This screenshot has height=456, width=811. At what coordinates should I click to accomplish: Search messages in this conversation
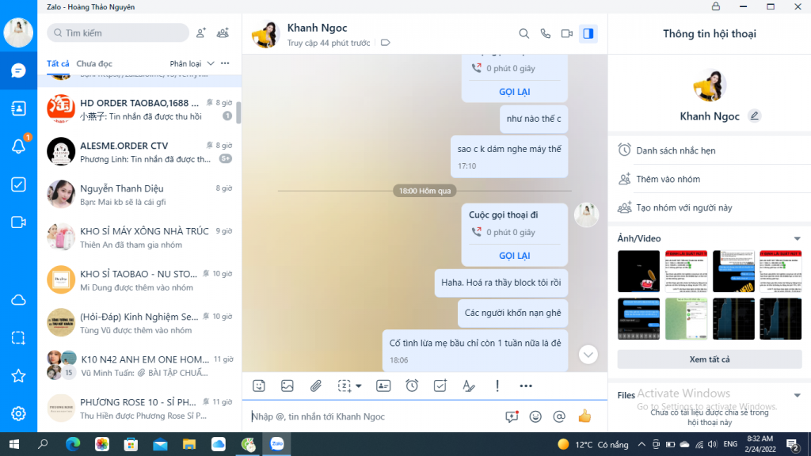[524, 33]
